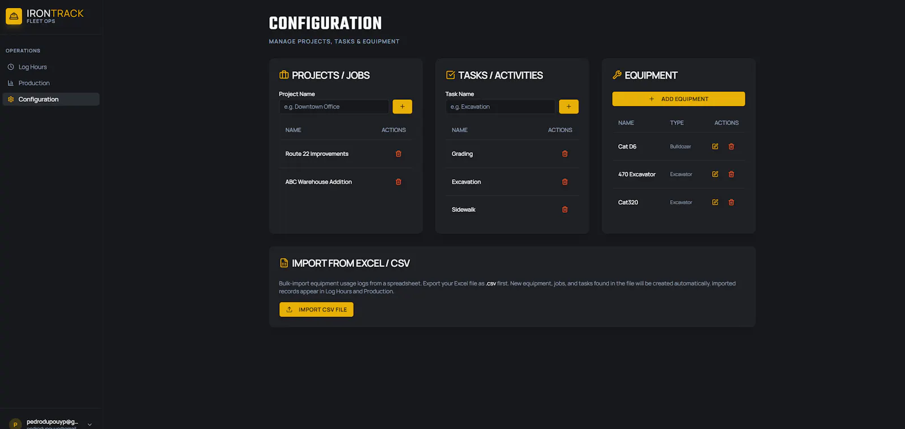Image resolution: width=905 pixels, height=429 pixels.
Task: Delete the Cat D6 equipment
Action: click(731, 146)
